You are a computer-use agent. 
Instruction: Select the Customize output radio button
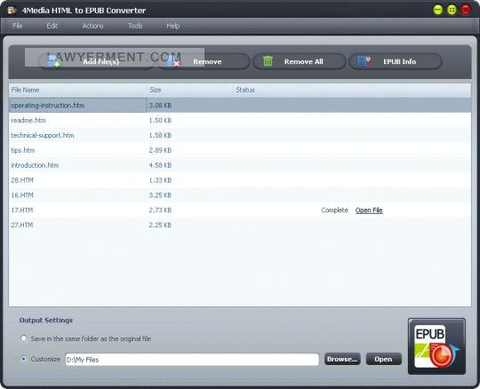click(24, 359)
